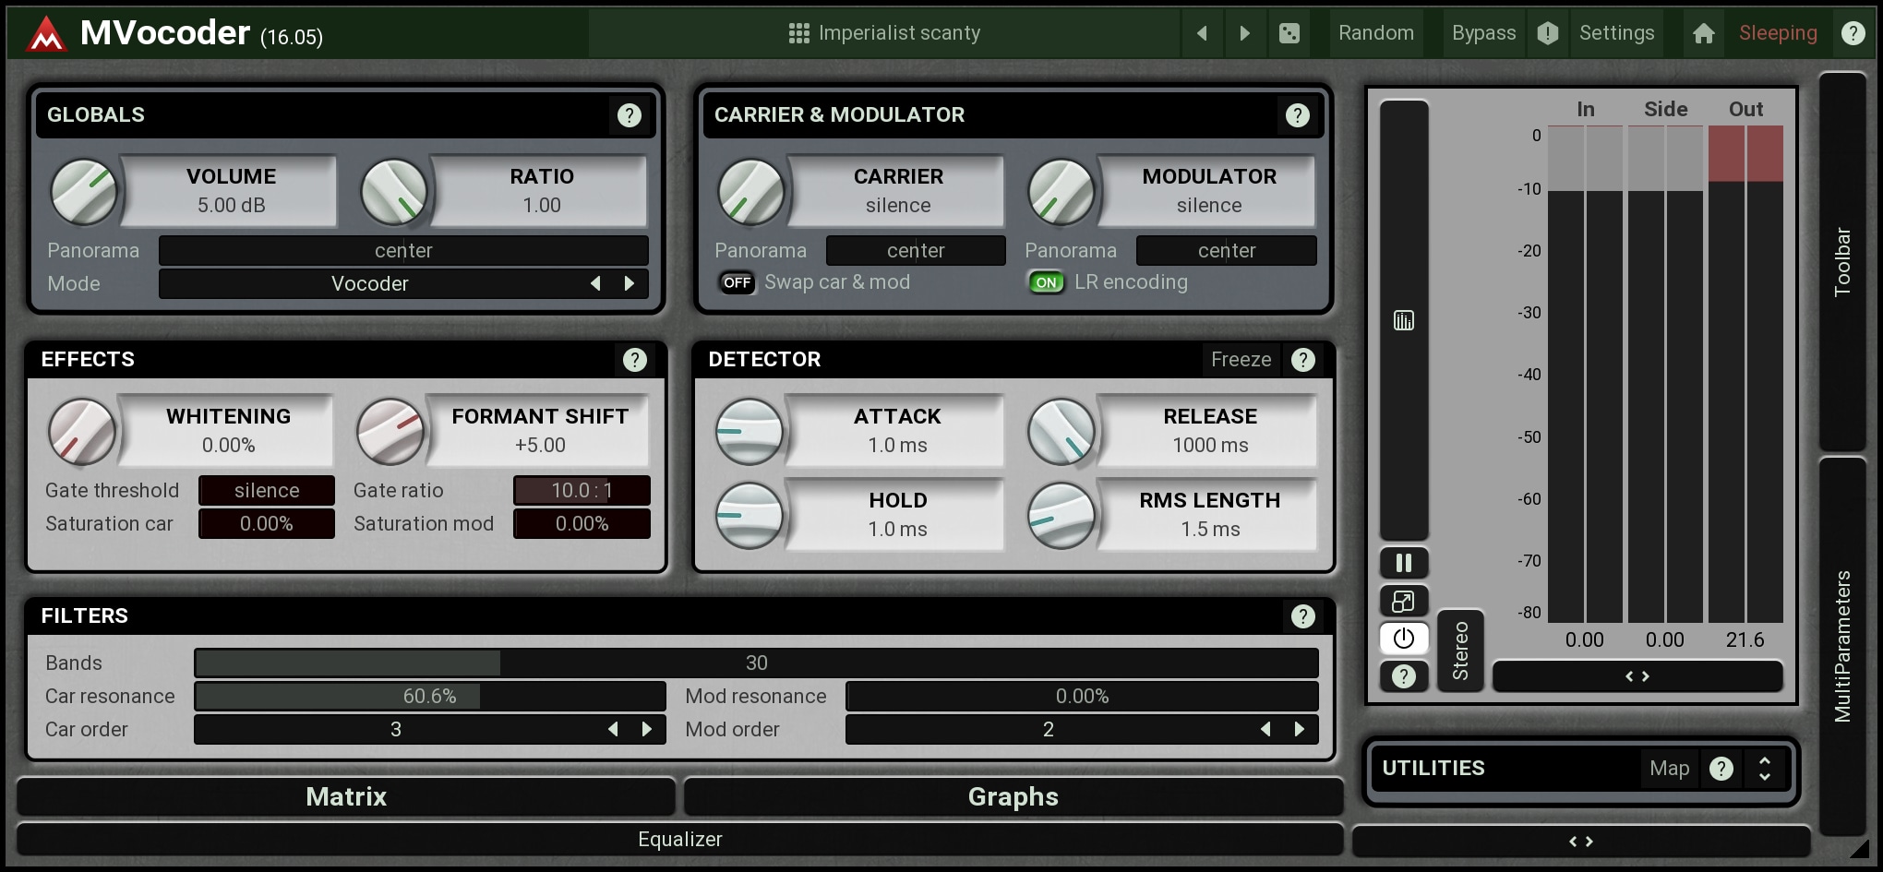The width and height of the screenshot is (1883, 872).
Task: Toggle the Swap car & mod switch
Action: 737,282
